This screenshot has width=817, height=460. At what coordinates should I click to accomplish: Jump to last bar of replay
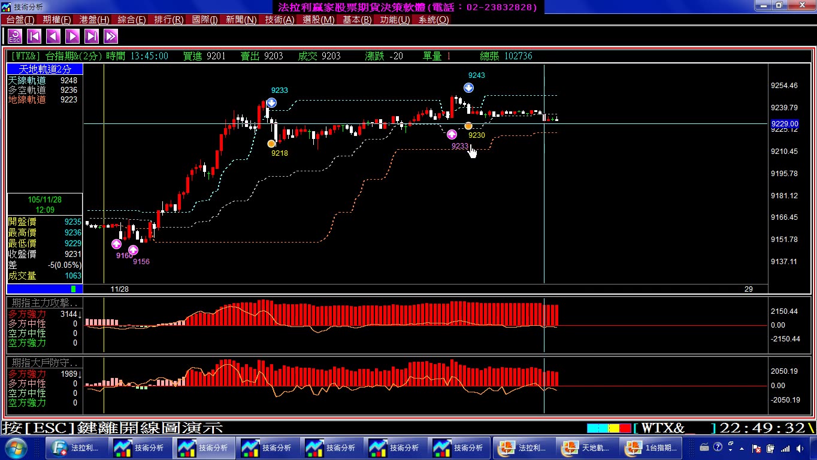(x=92, y=37)
